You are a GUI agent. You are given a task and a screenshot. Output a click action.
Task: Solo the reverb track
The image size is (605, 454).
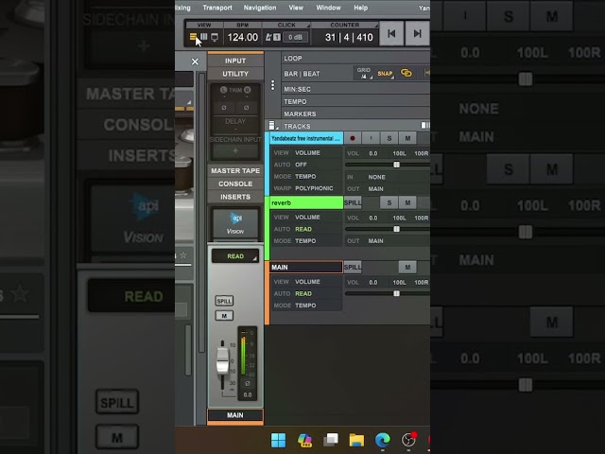[x=389, y=202]
